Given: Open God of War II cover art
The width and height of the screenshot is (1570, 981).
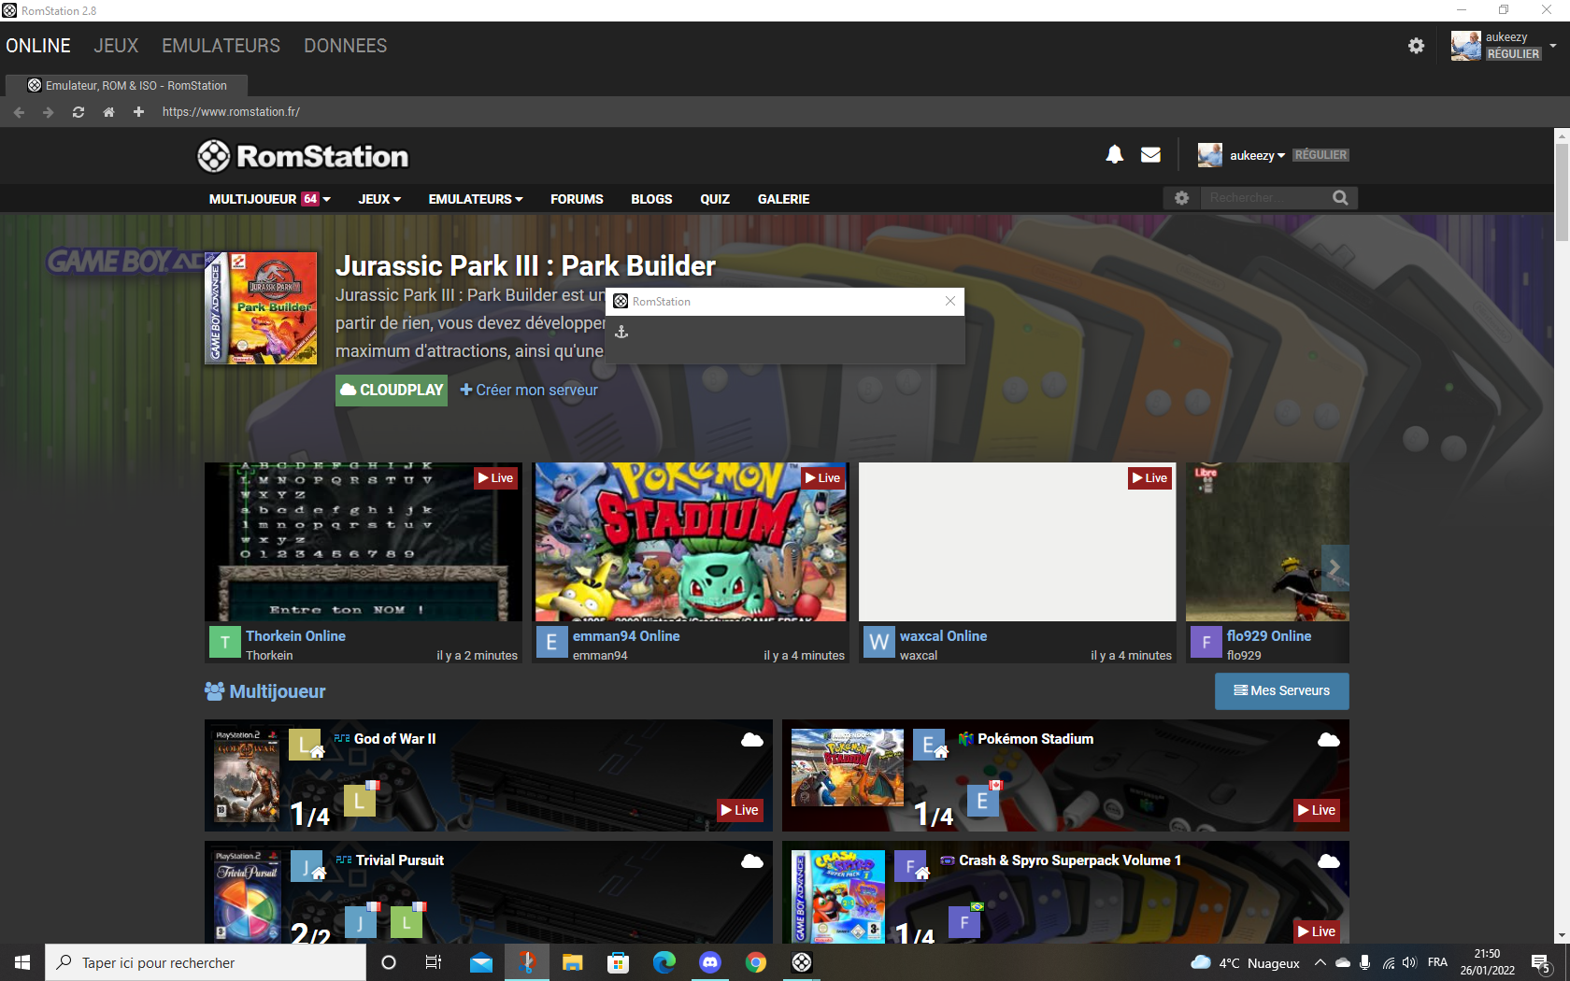Looking at the screenshot, I should click(247, 775).
